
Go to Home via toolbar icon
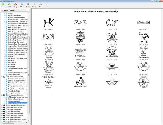pos(28,5)
